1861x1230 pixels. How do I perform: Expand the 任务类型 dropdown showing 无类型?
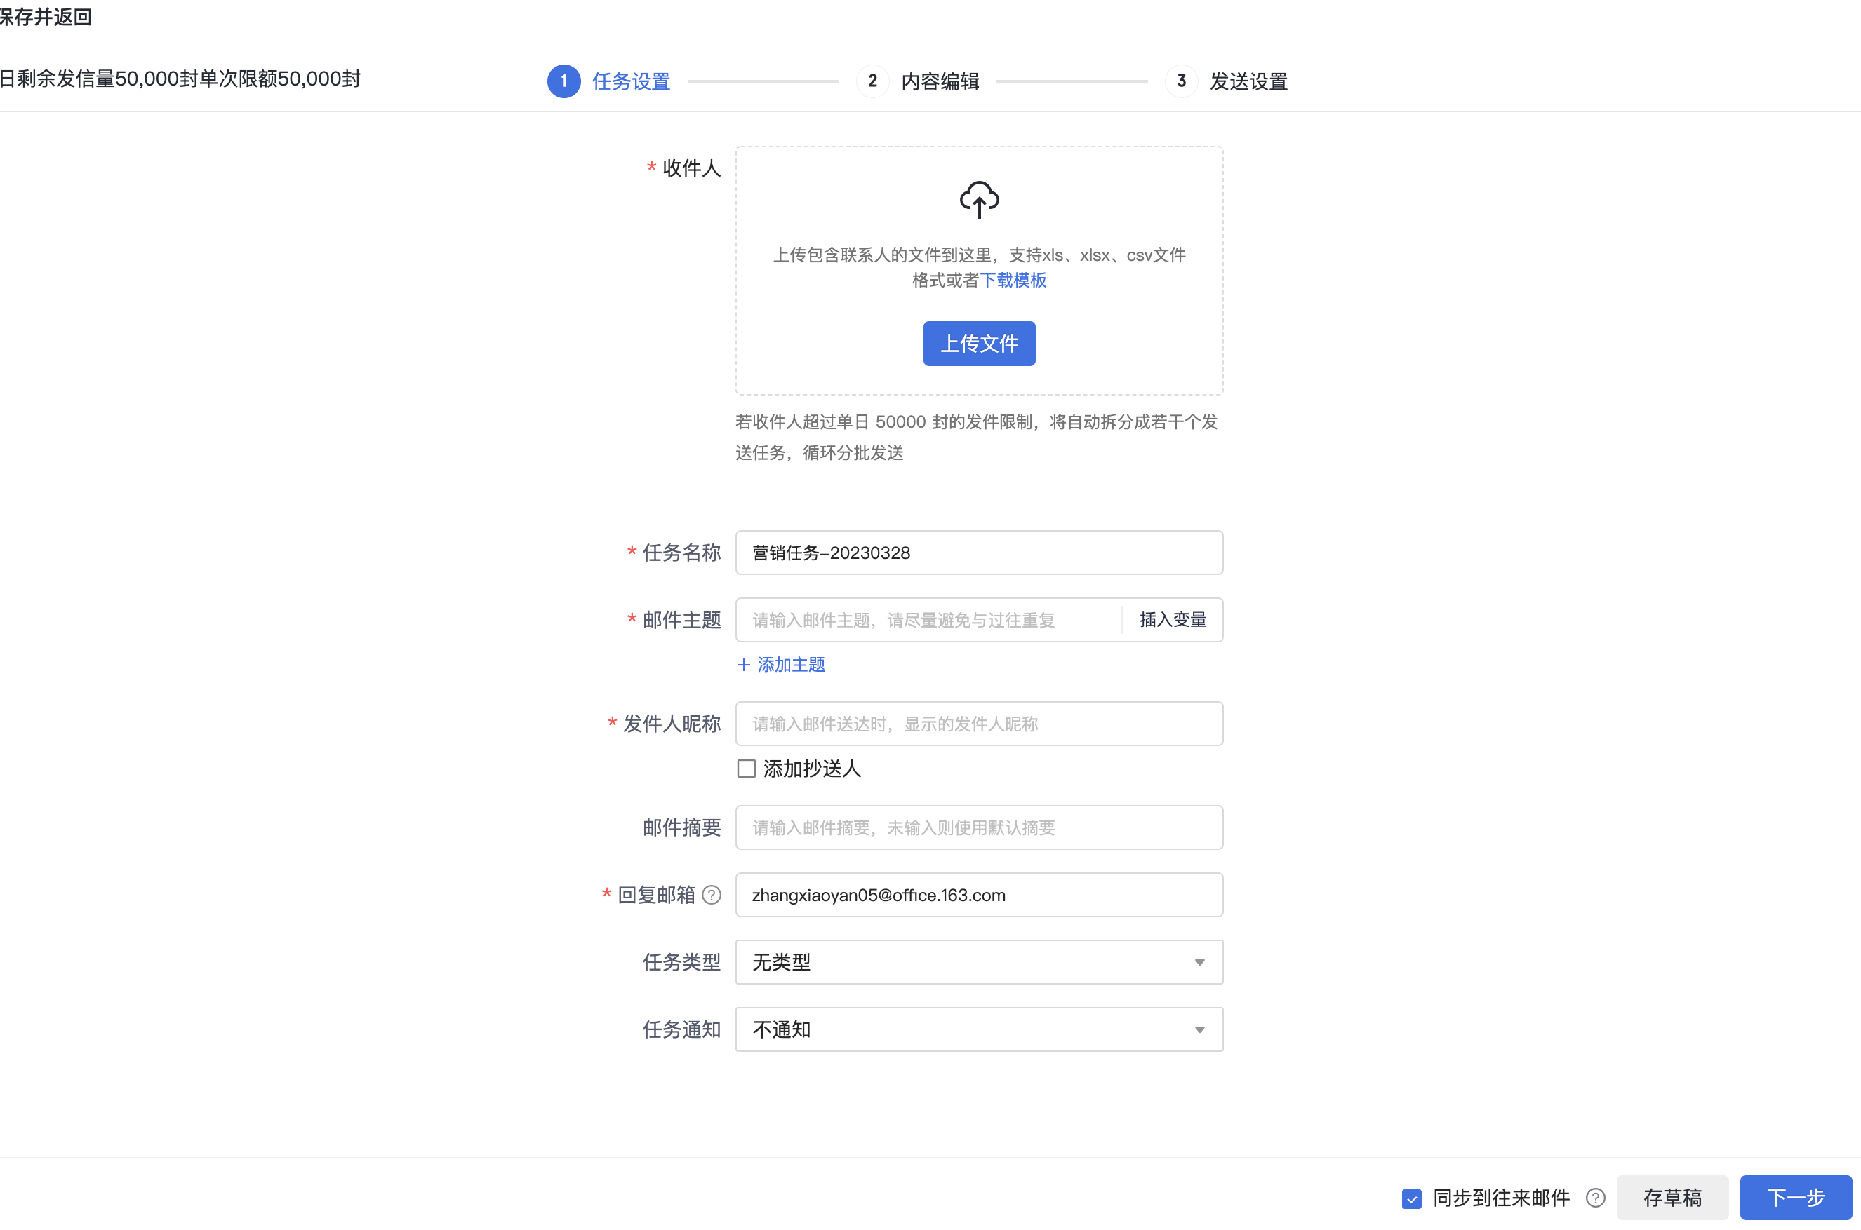979,961
